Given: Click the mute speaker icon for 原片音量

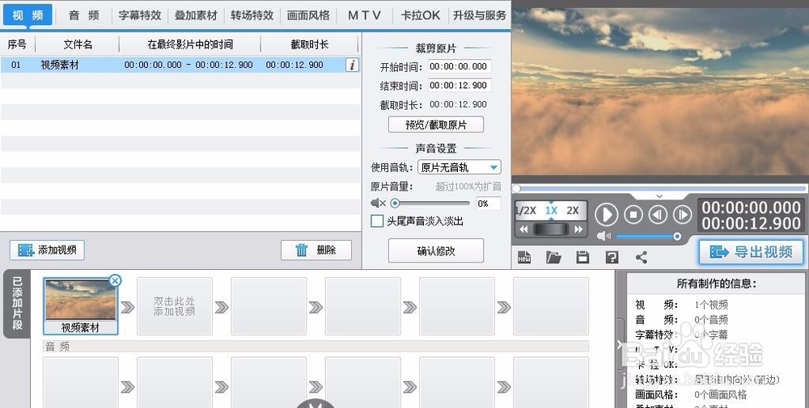Looking at the screenshot, I should [x=378, y=204].
